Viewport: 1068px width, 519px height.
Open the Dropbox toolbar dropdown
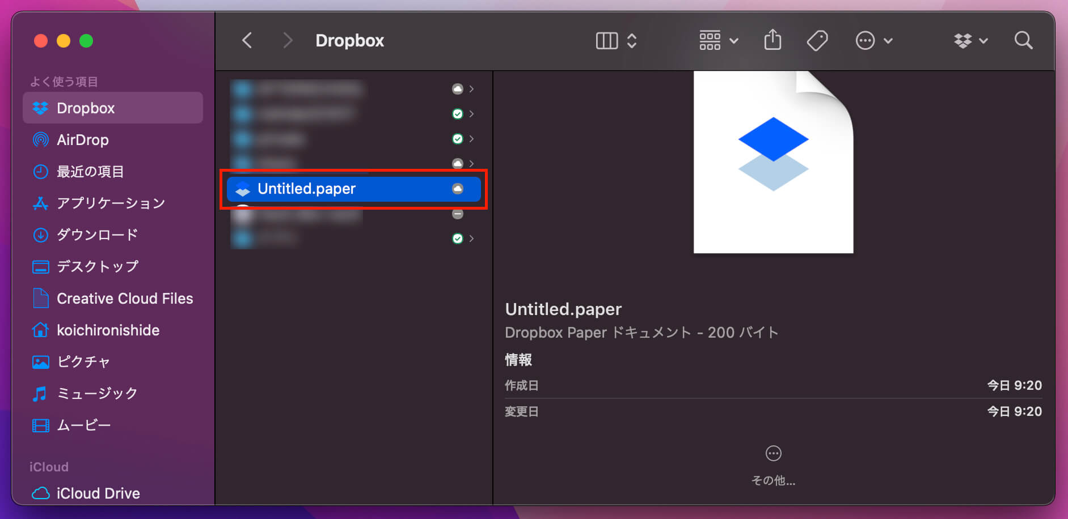point(970,41)
